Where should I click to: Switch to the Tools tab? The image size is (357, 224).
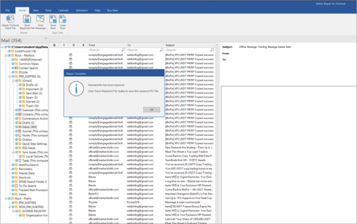pyautogui.click(x=48, y=10)
